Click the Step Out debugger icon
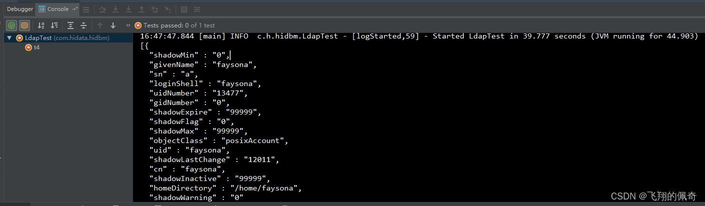705x206 pixels. [142, 9]
